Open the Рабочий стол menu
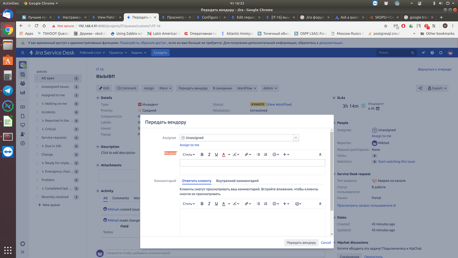Viewport: 458px width, 258px height. point(92,53)
